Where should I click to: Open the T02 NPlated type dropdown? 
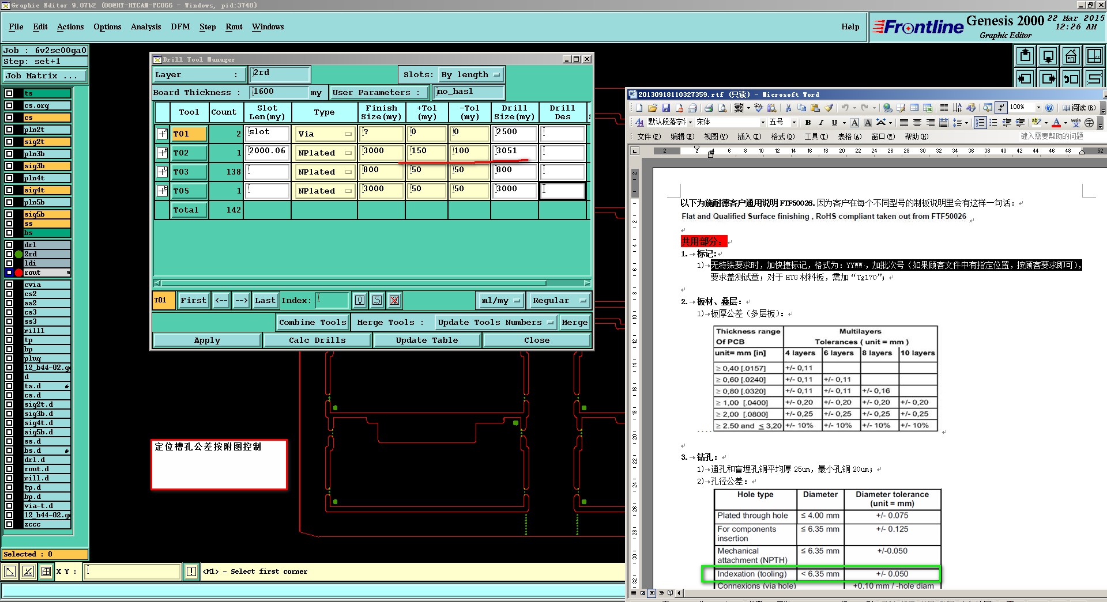(x=324, y=153)
